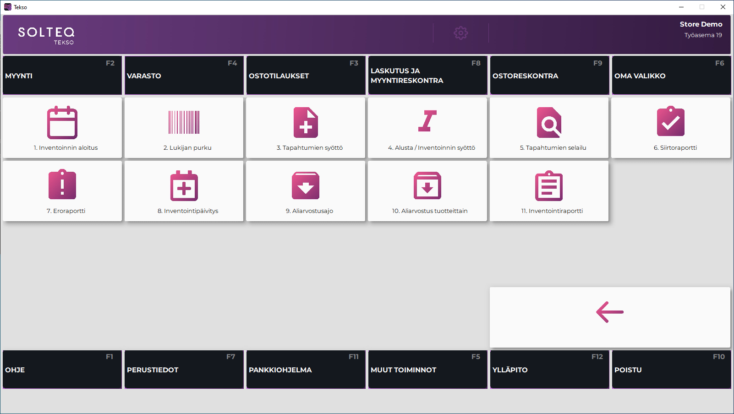Go back using the left arrow

[609, 312]
